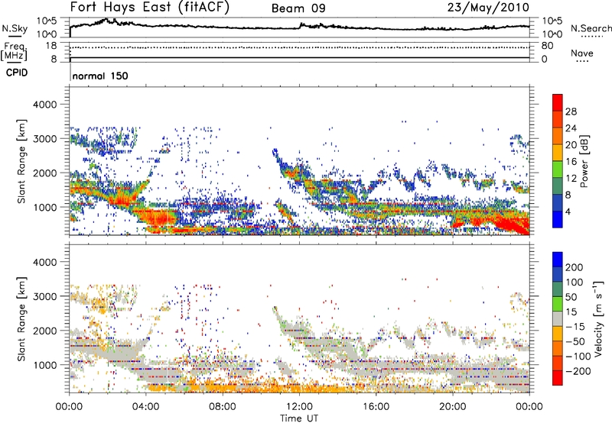Click the '16:00' time axis label
This screenshot has height=423, width=612.
[376, 407]
